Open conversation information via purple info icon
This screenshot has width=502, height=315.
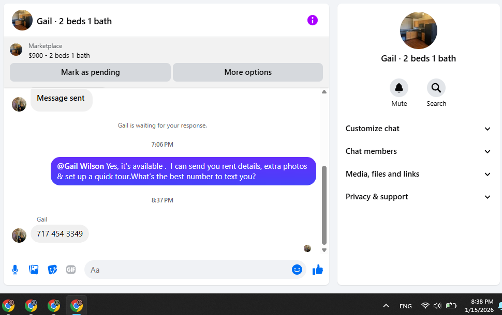(x=312, y=20)
